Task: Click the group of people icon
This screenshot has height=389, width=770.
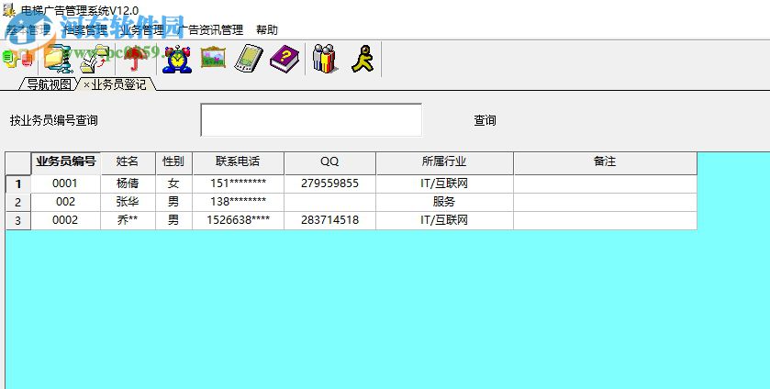Action: point(325,59)
